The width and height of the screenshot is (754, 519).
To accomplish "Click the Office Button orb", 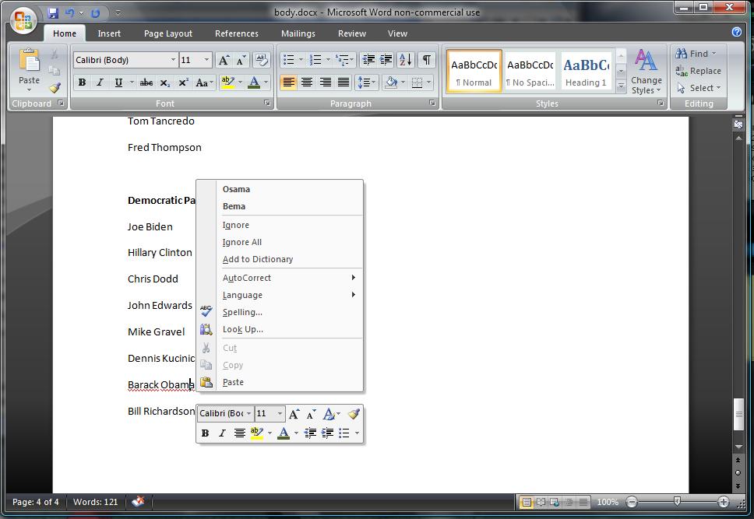I will pyautogui.click(x=23, y=20).
